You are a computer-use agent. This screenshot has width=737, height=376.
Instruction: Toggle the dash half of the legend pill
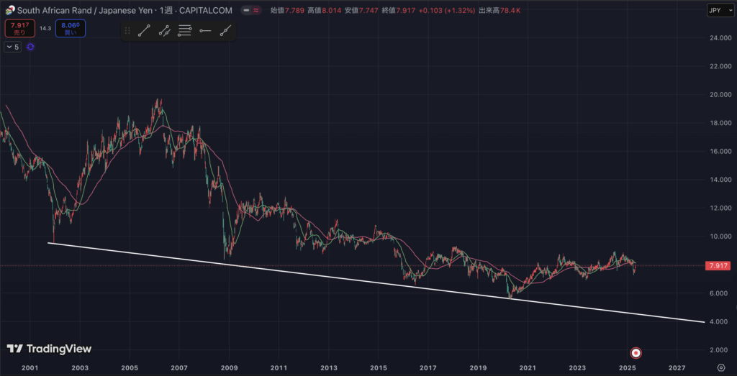click(246, 10)
